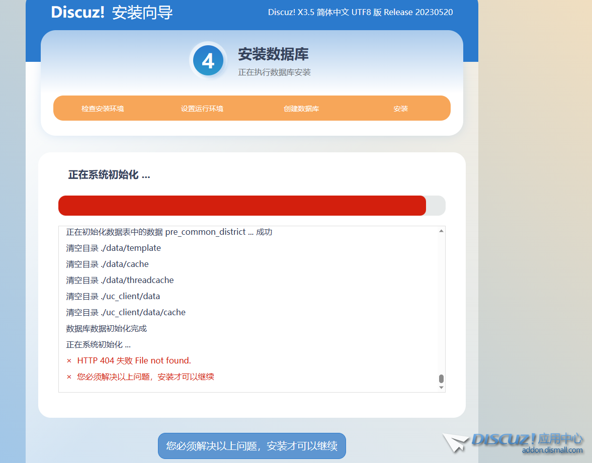Select the 设置运行环境 step
The height and width of the screenshot is (463, 592).
click(x=202, y=108)
